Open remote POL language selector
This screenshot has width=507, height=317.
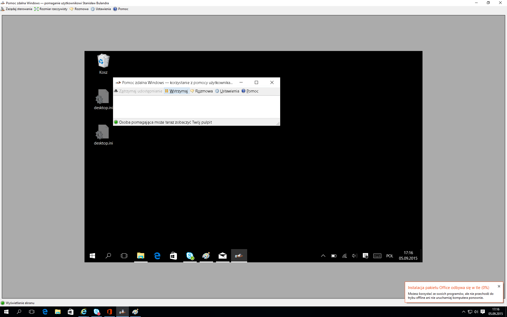pyautogui.click(x=389, y=256)
